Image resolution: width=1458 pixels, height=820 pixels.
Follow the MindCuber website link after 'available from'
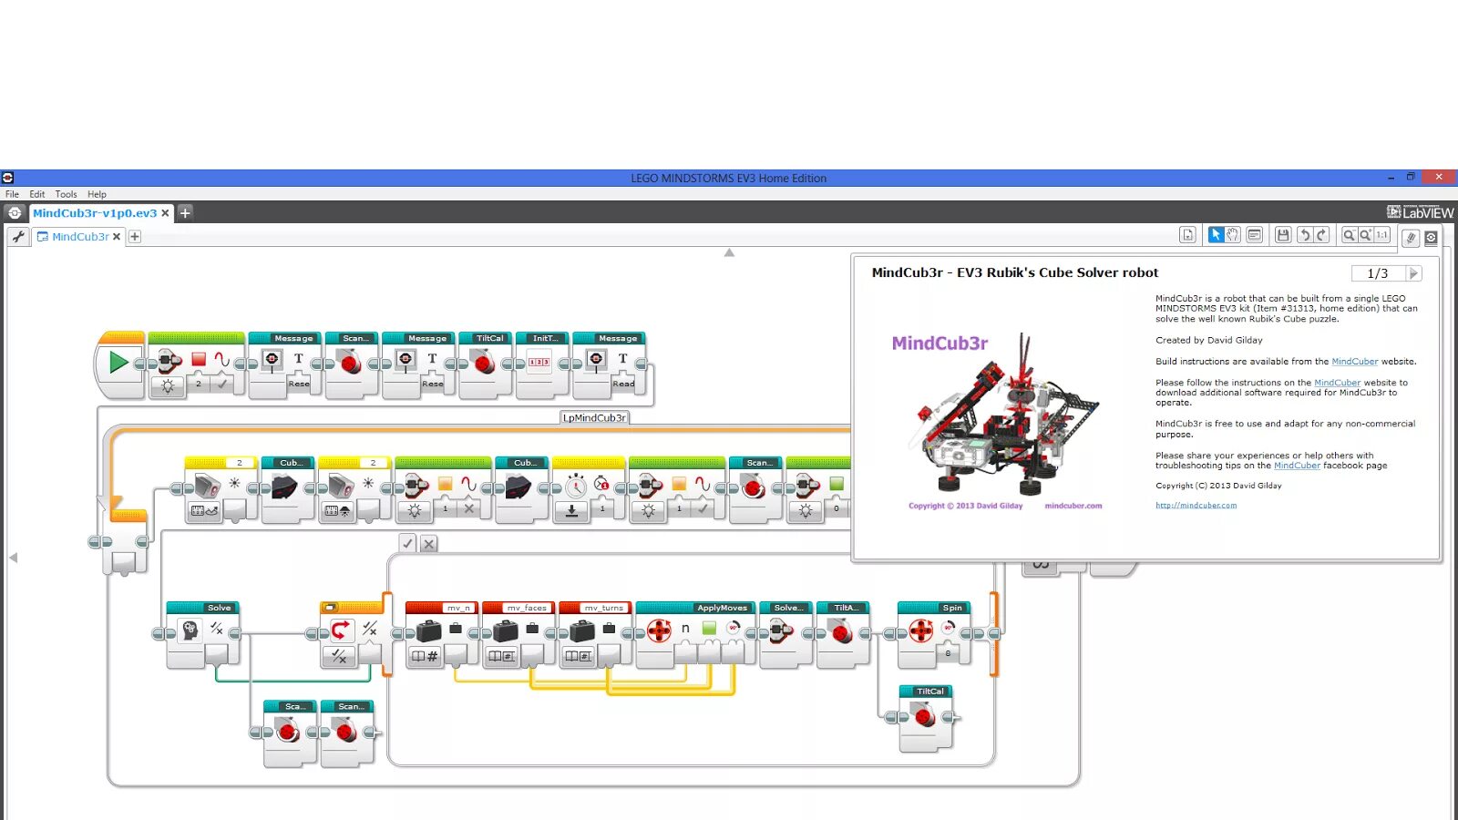(1354, 362)
